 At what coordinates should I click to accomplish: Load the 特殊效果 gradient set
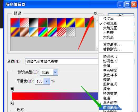tap(110, 94)
